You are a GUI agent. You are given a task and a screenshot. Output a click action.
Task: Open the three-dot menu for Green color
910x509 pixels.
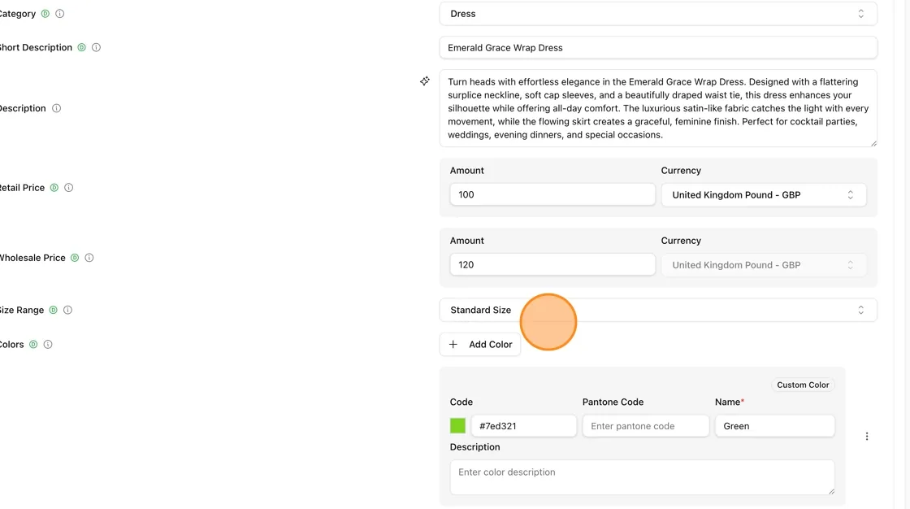point(867,437)
